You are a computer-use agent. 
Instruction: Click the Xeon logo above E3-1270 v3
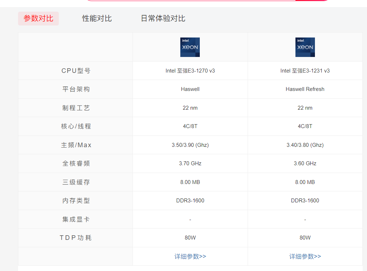click(x=190, y=47)
